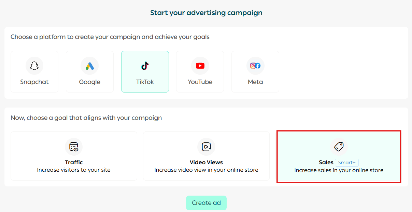The width and height of the screenshot is (412, 212).
Task: Click 'Increase video view in your online store' text
Action: (206, 170)
